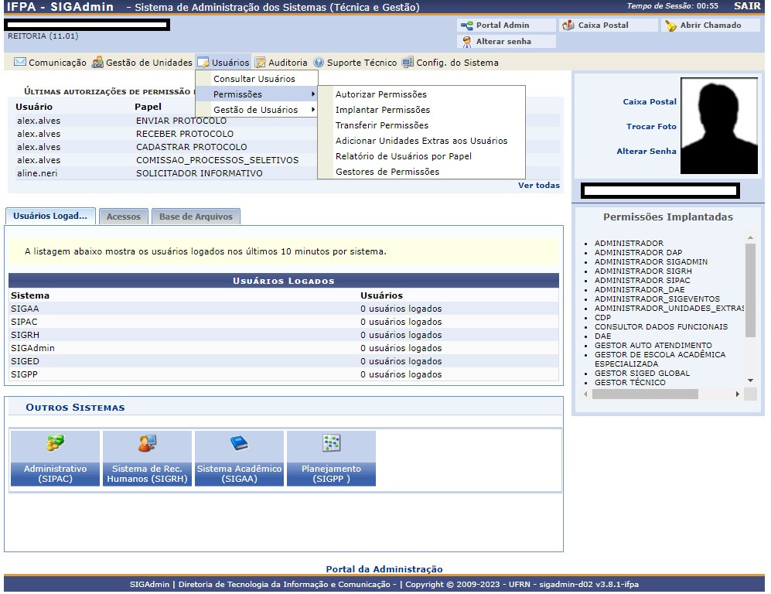
Task: Click CONSULTOR DADOS FUNCIONAIS permission entry
Action: pyautogui.click(x=661, y=326)
